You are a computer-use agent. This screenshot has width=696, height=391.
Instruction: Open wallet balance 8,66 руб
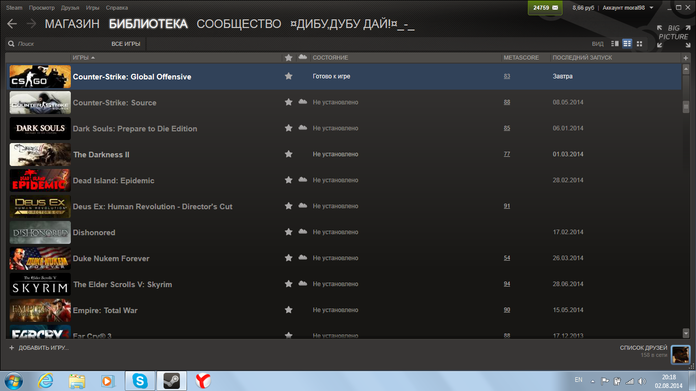583,8
